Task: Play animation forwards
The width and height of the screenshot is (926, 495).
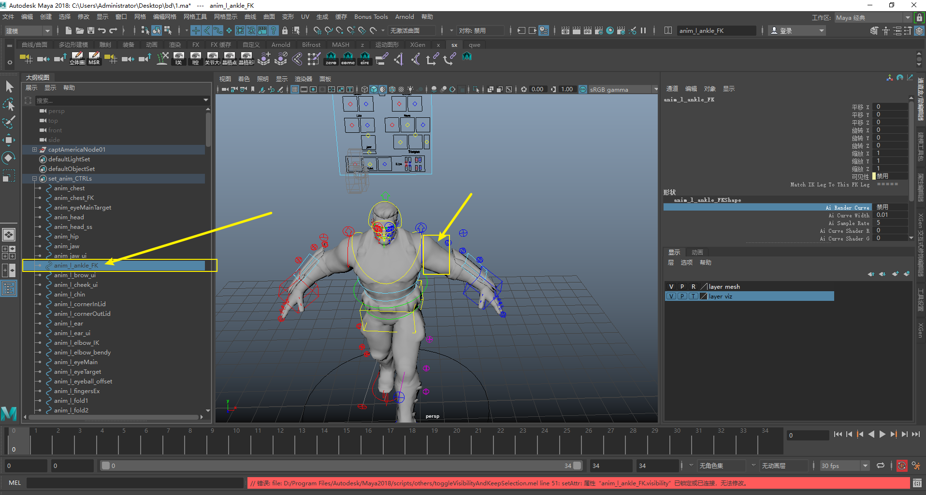Action: coord(883,434)
